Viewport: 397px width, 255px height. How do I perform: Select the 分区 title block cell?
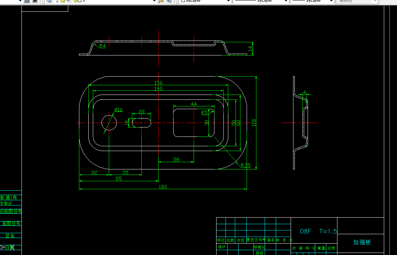click(241, 240)
